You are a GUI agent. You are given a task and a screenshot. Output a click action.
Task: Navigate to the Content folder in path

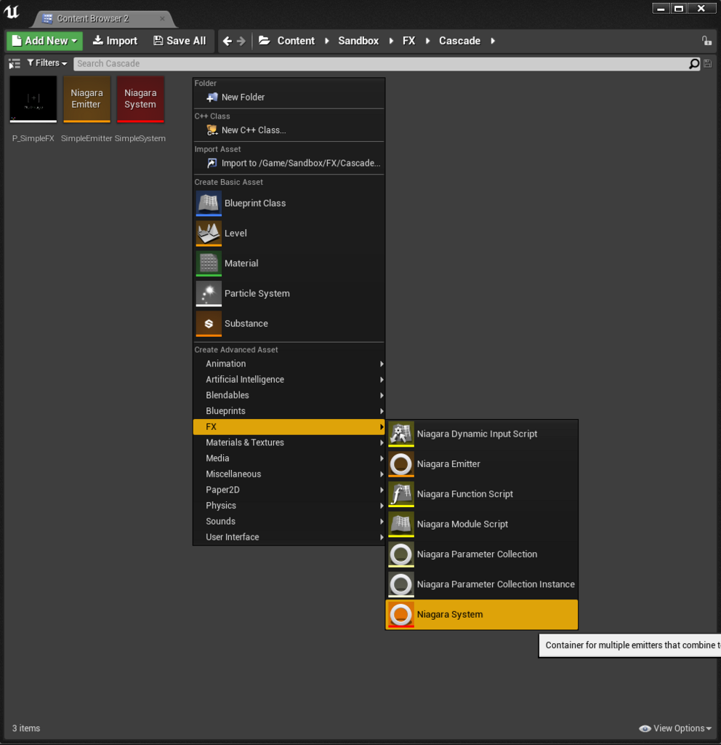coord(296,41)
